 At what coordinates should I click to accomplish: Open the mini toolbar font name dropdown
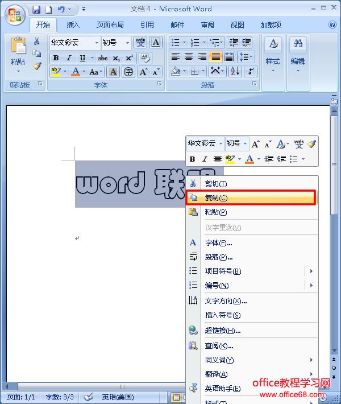coord(221,143)
